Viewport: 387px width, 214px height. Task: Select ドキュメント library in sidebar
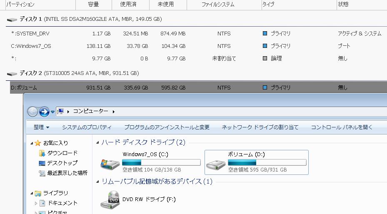point(62,203)
